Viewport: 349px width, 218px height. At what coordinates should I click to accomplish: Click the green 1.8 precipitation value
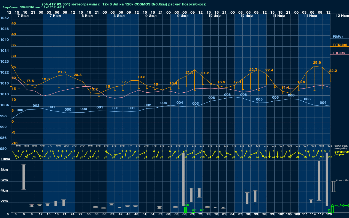(x=187, y=205)
